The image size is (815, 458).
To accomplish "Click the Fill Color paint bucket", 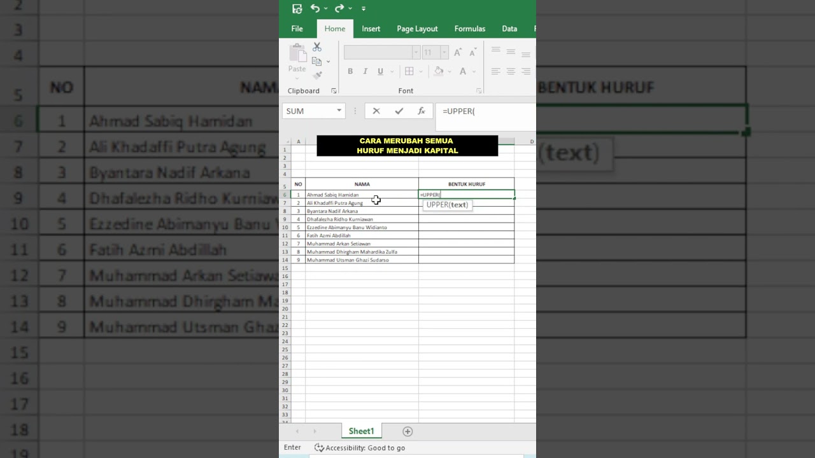I will (439, 71).
